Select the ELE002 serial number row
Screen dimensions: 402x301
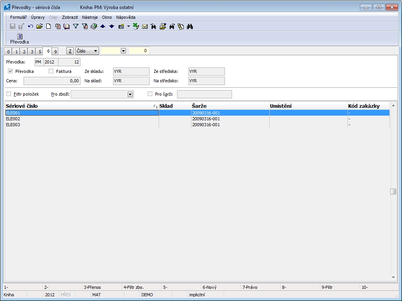tap(82, 119)
